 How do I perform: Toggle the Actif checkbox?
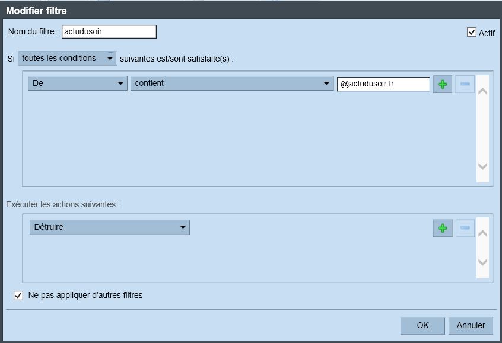472,33
